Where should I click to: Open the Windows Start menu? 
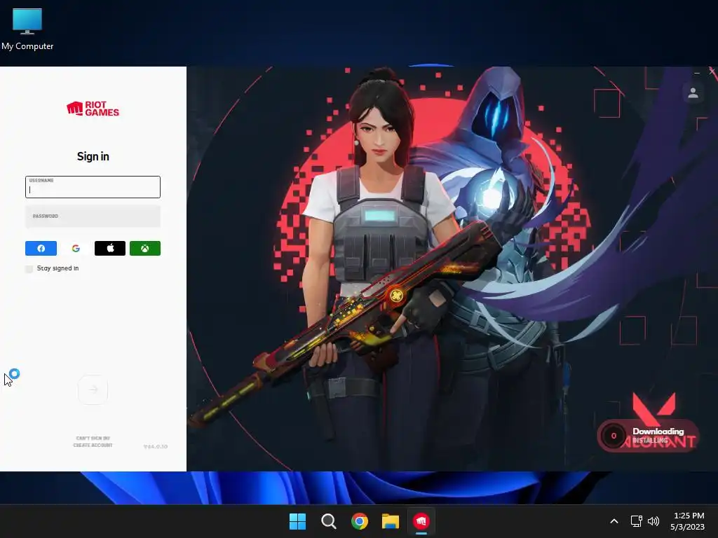tap(297, 521)
